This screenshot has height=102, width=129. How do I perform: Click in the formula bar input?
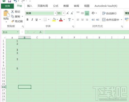click(x=87, y=32)
